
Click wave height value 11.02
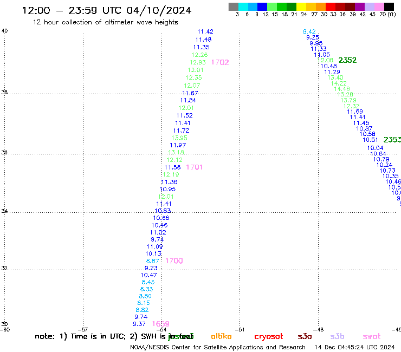(x=158, y=233)
